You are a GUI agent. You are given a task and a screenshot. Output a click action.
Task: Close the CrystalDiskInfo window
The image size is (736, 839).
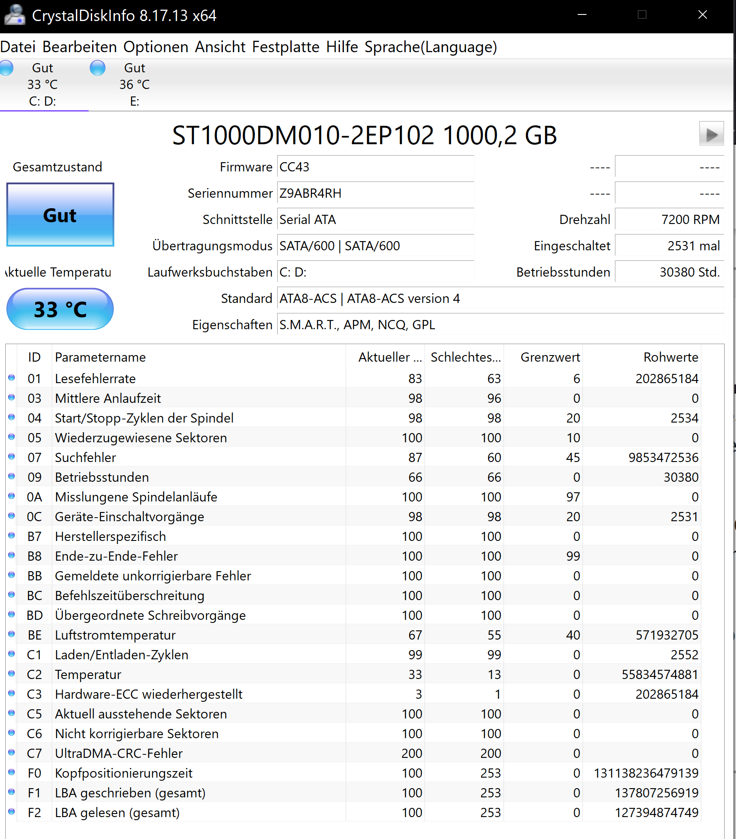pos(702,15)
